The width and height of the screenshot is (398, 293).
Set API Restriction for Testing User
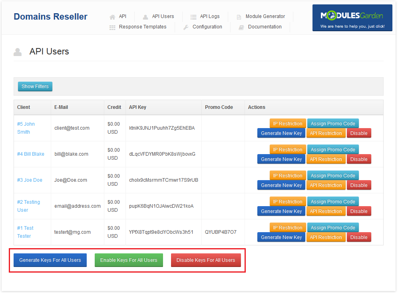pyautogui.click(x=326, y=211)
